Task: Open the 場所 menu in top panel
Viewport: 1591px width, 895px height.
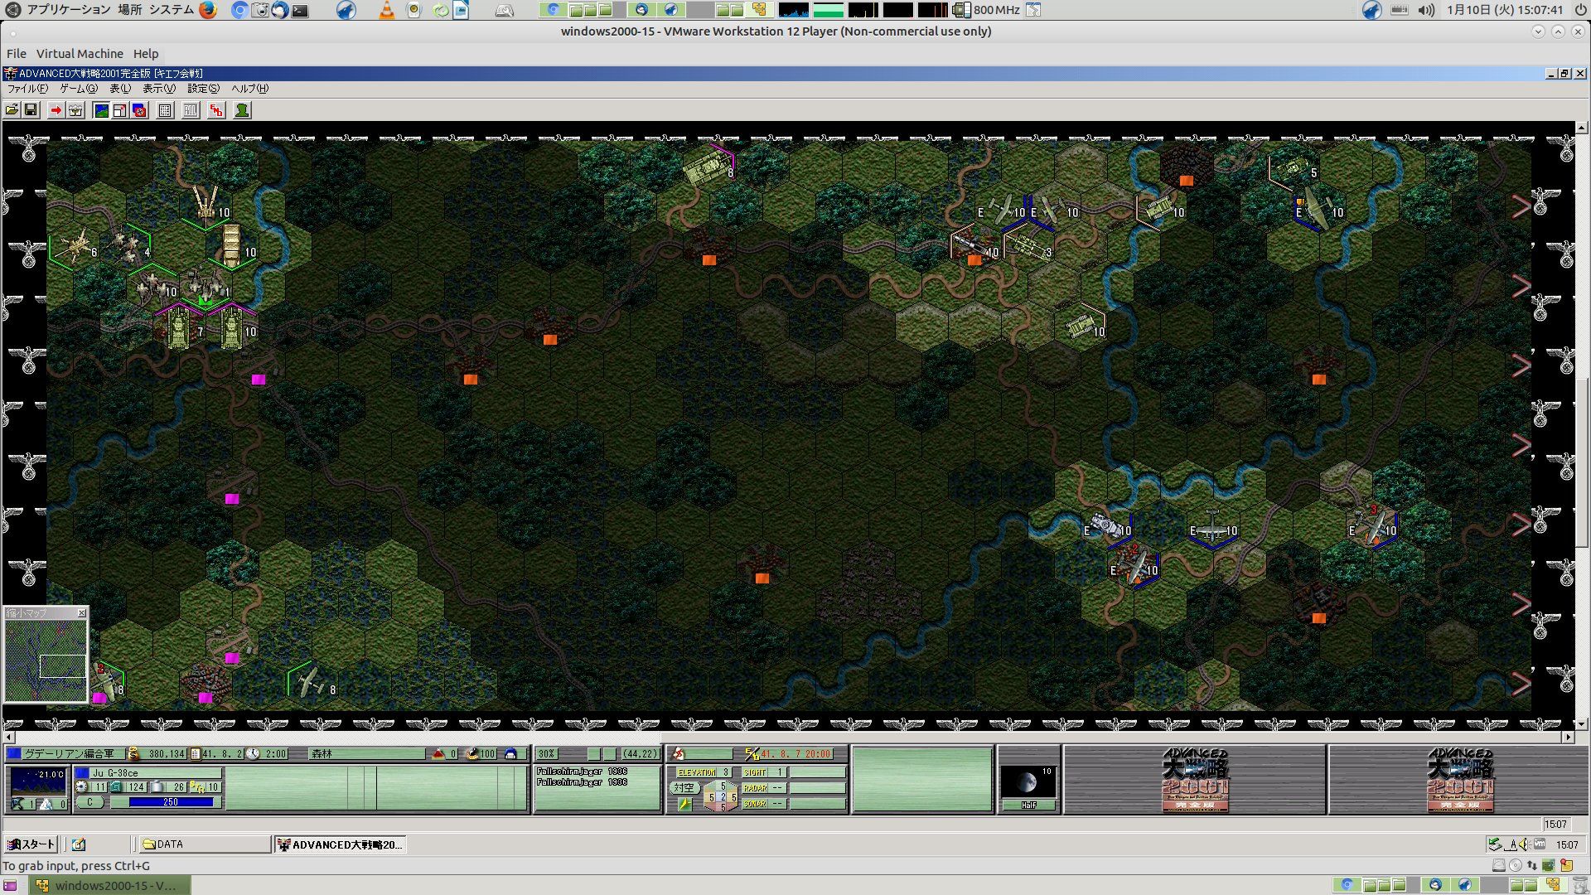Action: pyautogui.click(x=129, y=10)
